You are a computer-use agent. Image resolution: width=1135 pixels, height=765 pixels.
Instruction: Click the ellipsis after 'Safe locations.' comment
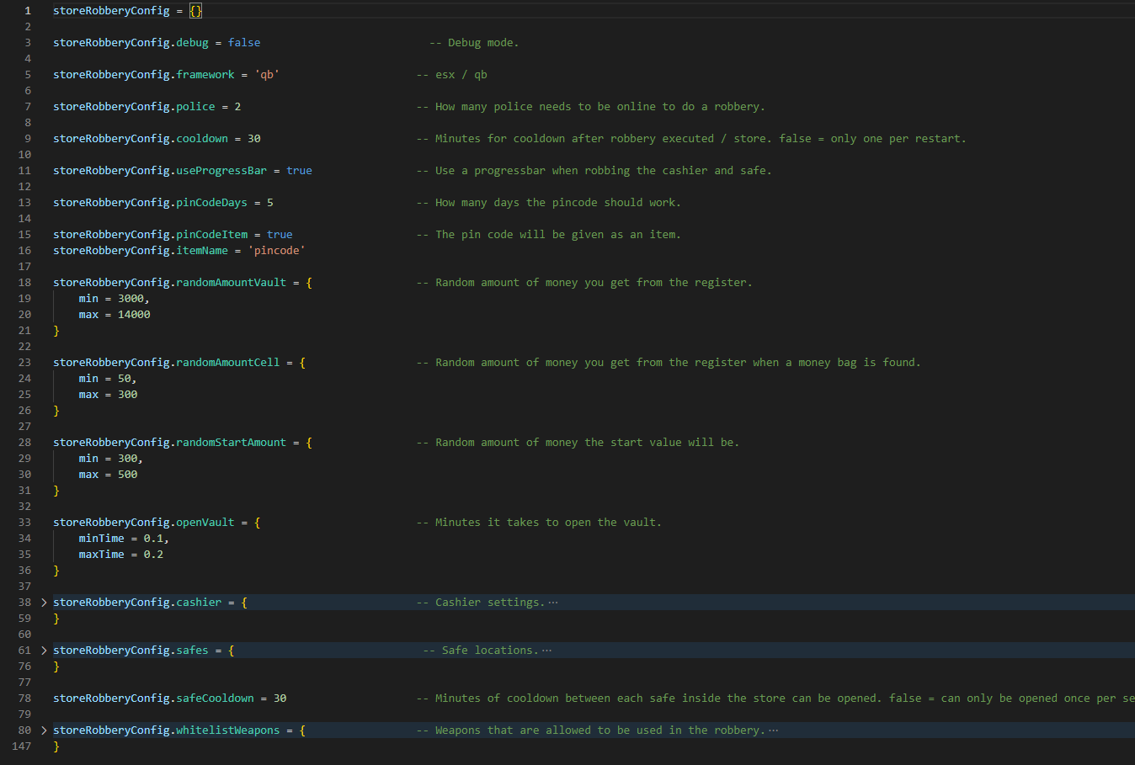(x=547, y=651)
